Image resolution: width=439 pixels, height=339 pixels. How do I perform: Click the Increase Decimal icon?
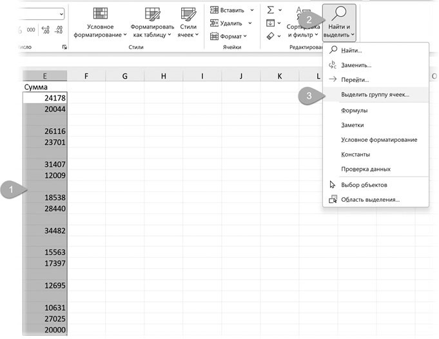(x=46, y=30)
